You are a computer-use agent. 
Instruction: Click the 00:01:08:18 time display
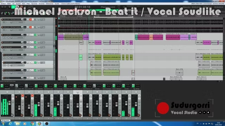[82, 7]
